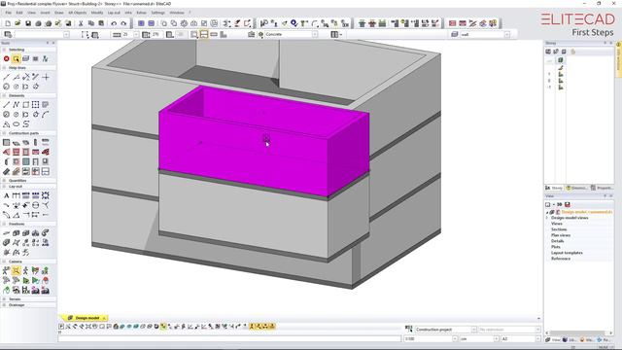Select the Views tree item
This screenshot has height=350, width=622.
556,224
